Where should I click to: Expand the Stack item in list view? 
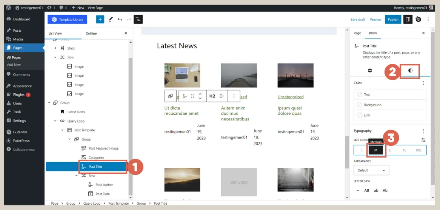click(x=55, y=48)
